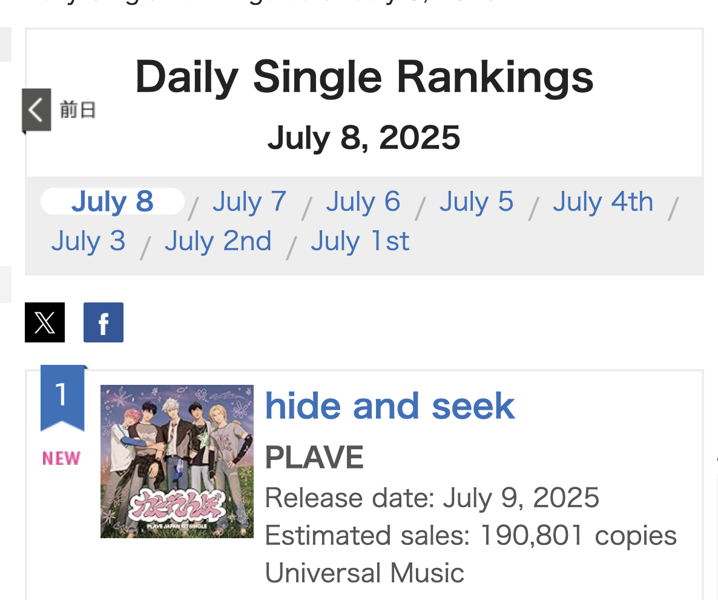
Task: Open the July 2nd rankings
Action: [x=218, y=241]
